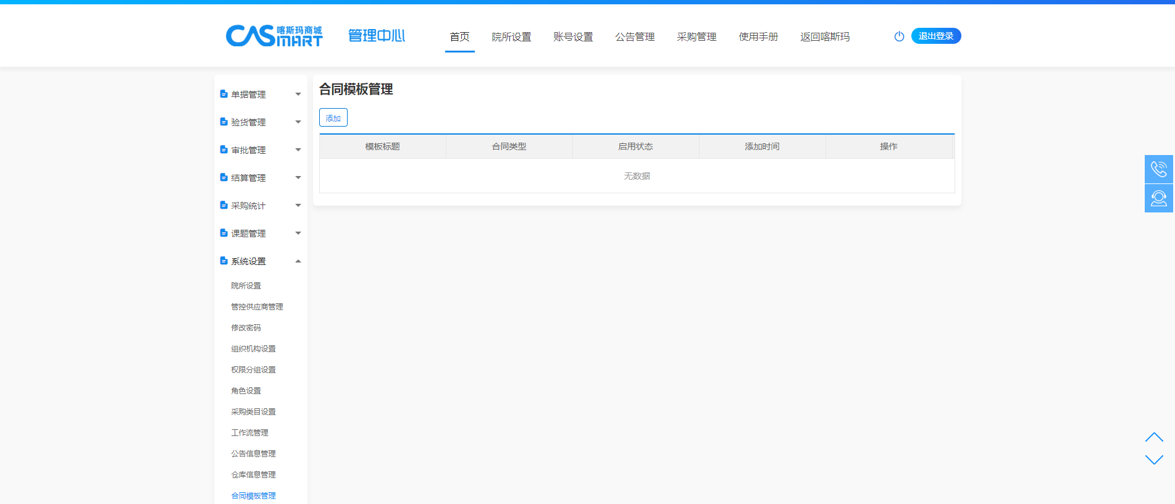Click the 模板标题 column header
The width and height of the screenshot is (1175, 504).
click(382, 146)
